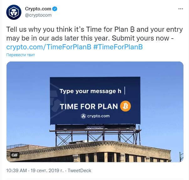This screenshot has width=189, height=180.
Task: Follow the crypto.com/TimeForPlanB link
Action: 49,47
